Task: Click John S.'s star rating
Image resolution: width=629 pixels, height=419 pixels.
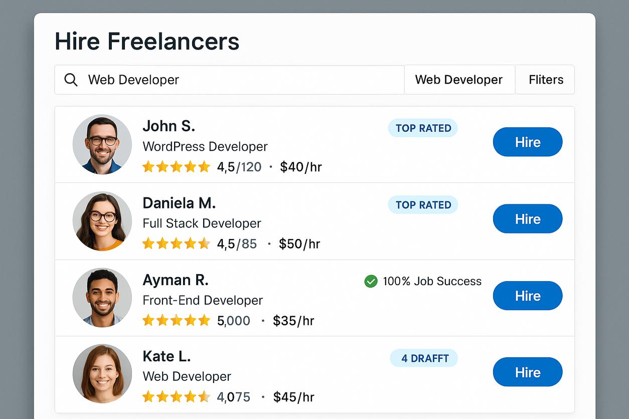Action: (176, 167)
